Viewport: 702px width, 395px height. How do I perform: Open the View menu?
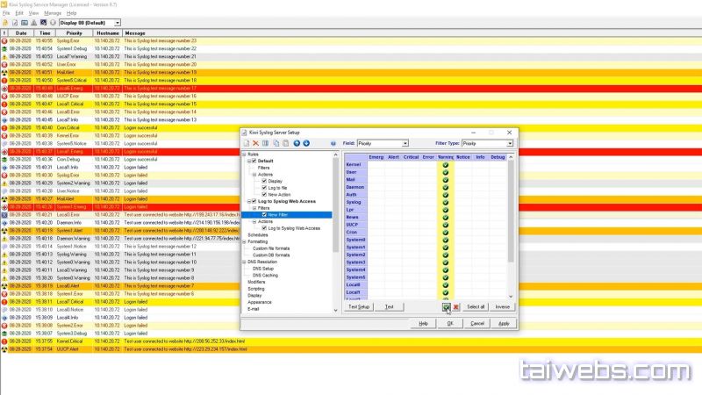click(33, 13)
